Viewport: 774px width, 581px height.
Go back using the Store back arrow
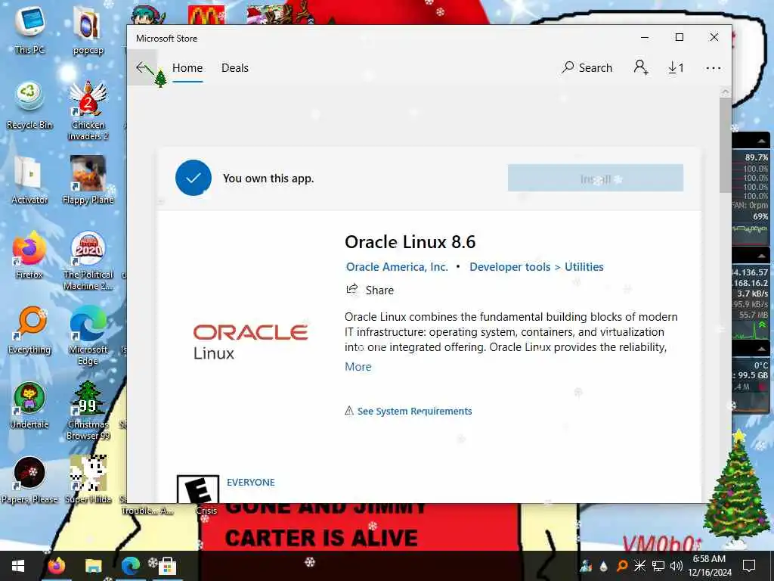[143, 67]
